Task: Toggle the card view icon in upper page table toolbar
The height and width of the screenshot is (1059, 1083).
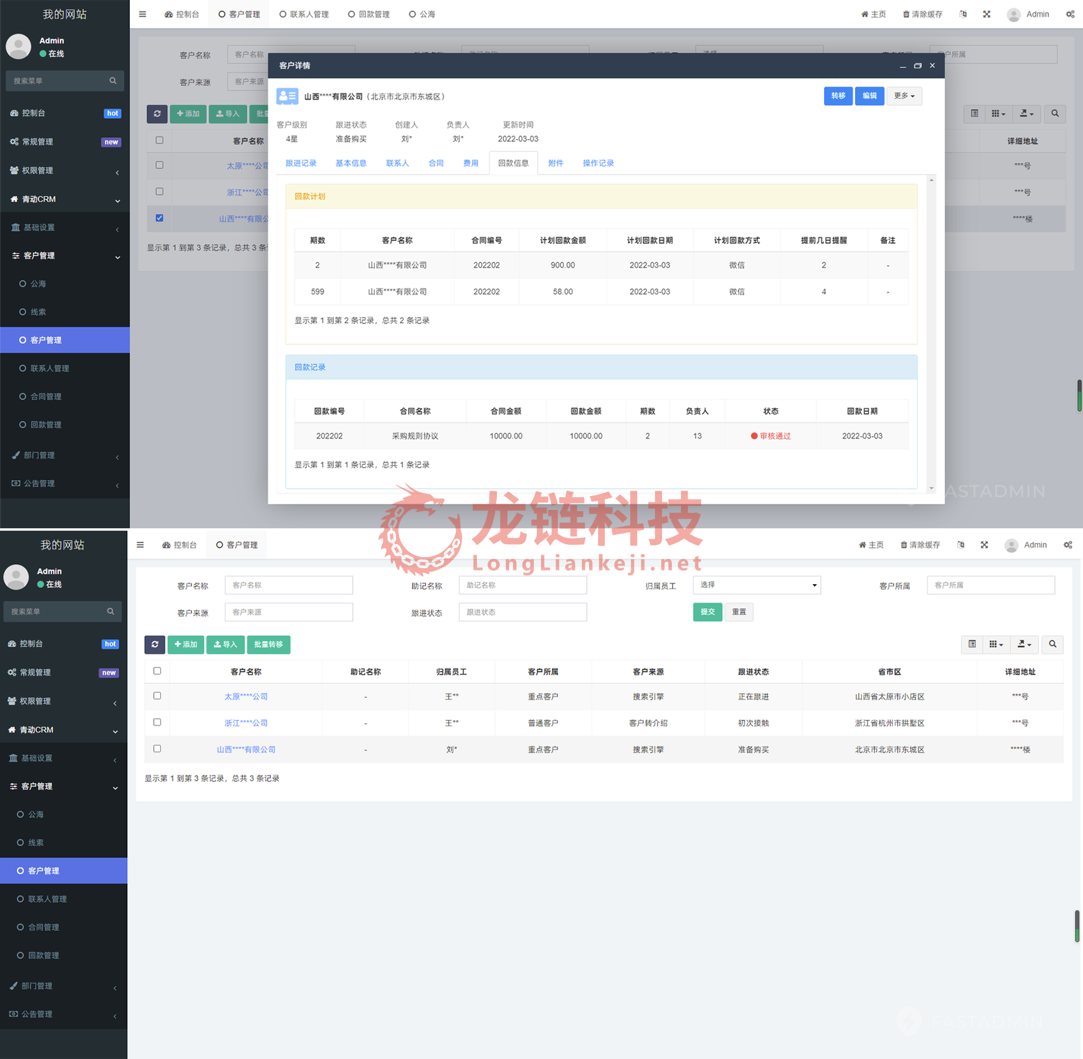Action: pos(974,113)
